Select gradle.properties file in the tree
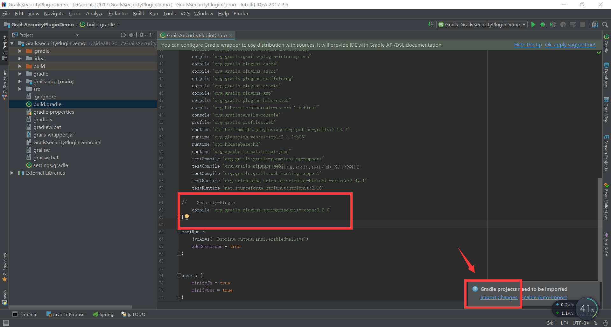The width and height of the screenshot is (611, 327). tap(53, 112)
